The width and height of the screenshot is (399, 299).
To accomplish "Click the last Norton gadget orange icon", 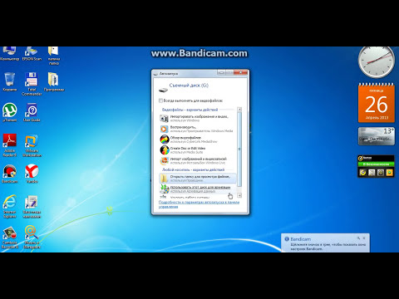I will (x=390, y=173).
